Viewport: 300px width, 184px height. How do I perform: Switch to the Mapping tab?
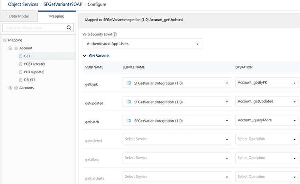[56, 16]
